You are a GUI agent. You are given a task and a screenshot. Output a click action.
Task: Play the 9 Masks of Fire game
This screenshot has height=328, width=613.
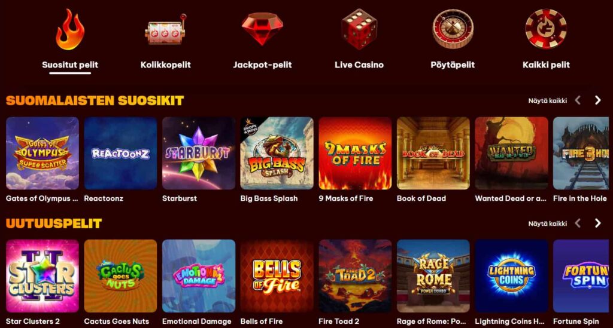(x=355, y=154)
